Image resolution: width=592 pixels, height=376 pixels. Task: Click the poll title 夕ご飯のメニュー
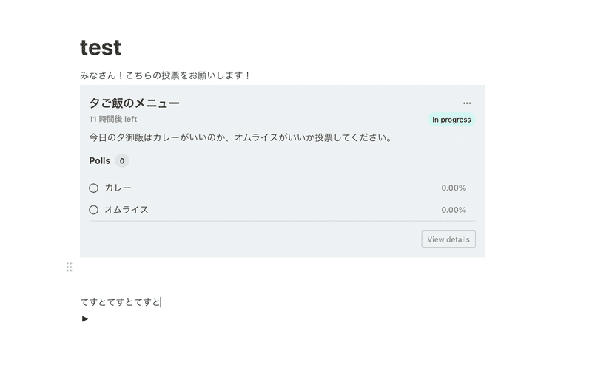pyautogui.click(x=134, y=103)
